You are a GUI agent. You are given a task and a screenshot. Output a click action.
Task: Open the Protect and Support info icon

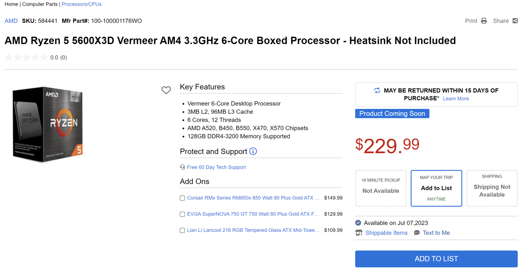click(253, 151)
